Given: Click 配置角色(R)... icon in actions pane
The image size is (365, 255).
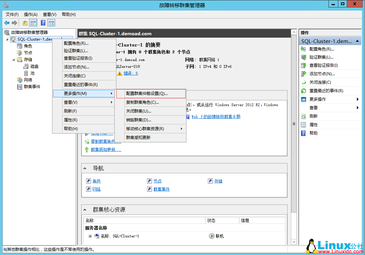Looking at the screenshot, I should click(303, 49).
